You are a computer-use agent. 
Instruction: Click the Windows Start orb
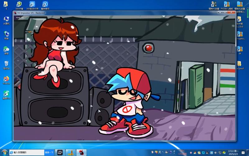[x=4, y=153]
